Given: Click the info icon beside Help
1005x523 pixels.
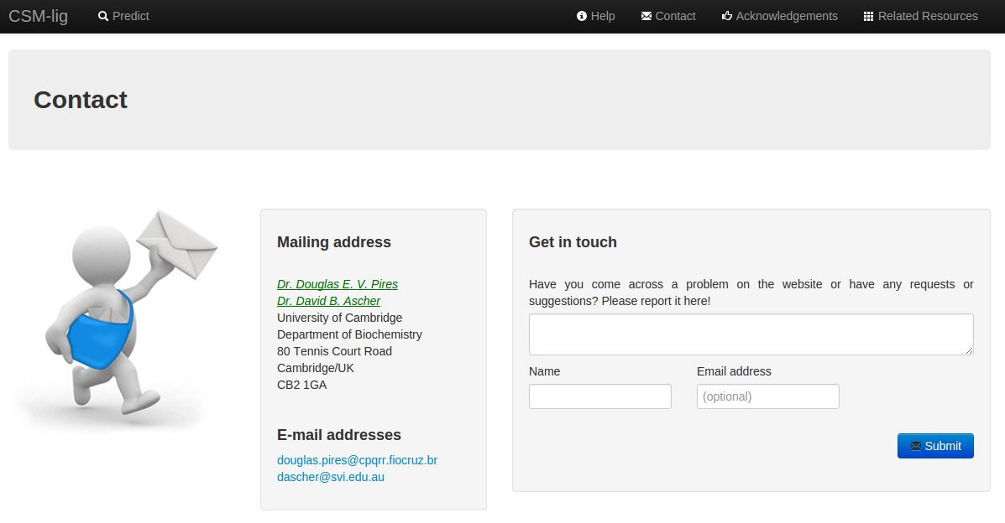Looking at the screenshot, I should pyautogui.click(x=581, y=16).
